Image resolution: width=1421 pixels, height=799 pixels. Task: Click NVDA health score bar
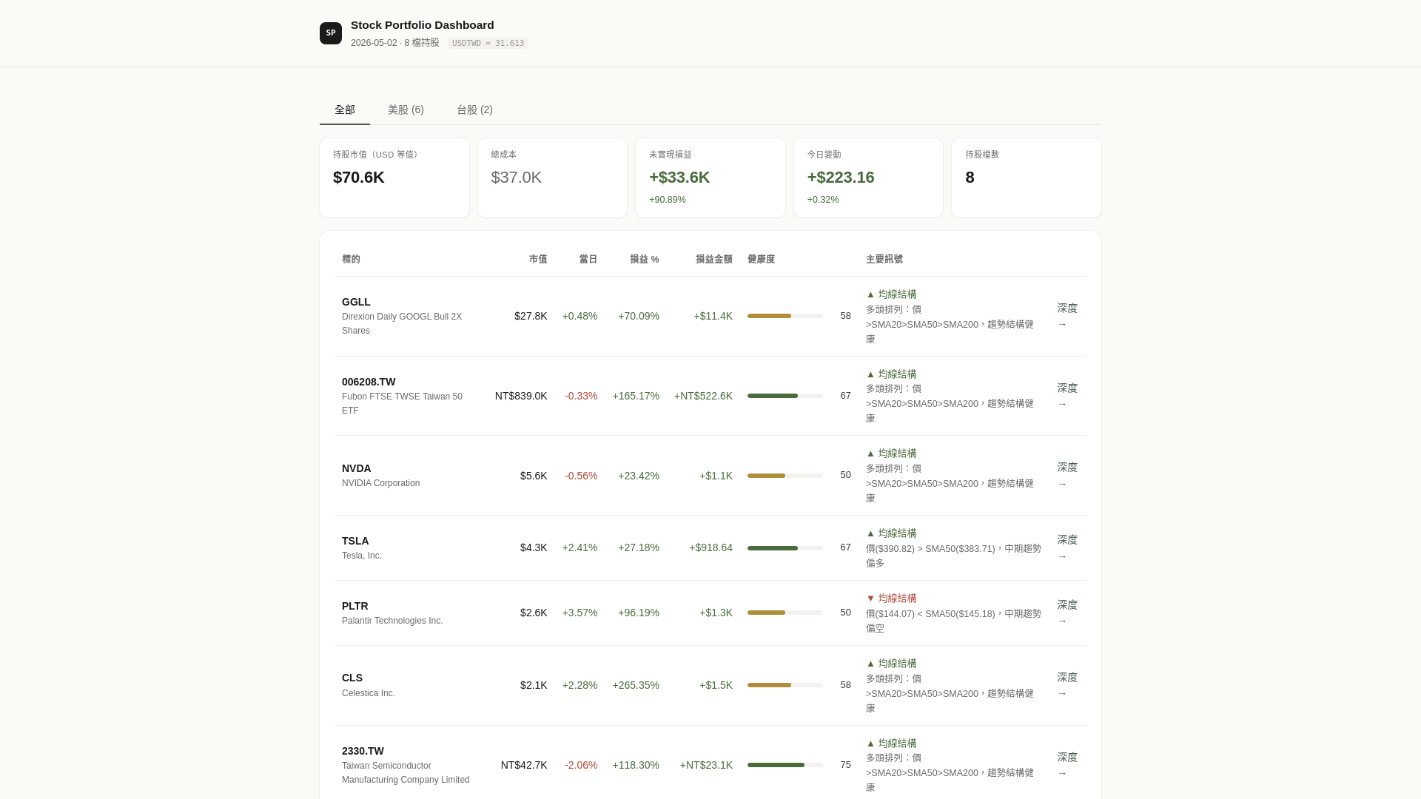[785, 476]
